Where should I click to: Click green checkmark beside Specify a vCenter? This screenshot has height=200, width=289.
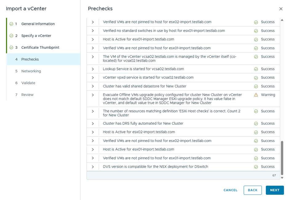(x=11, y=36)
